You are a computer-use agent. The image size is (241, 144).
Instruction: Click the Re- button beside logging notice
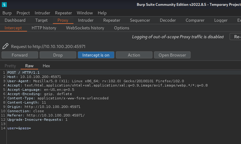pos(235,37)
